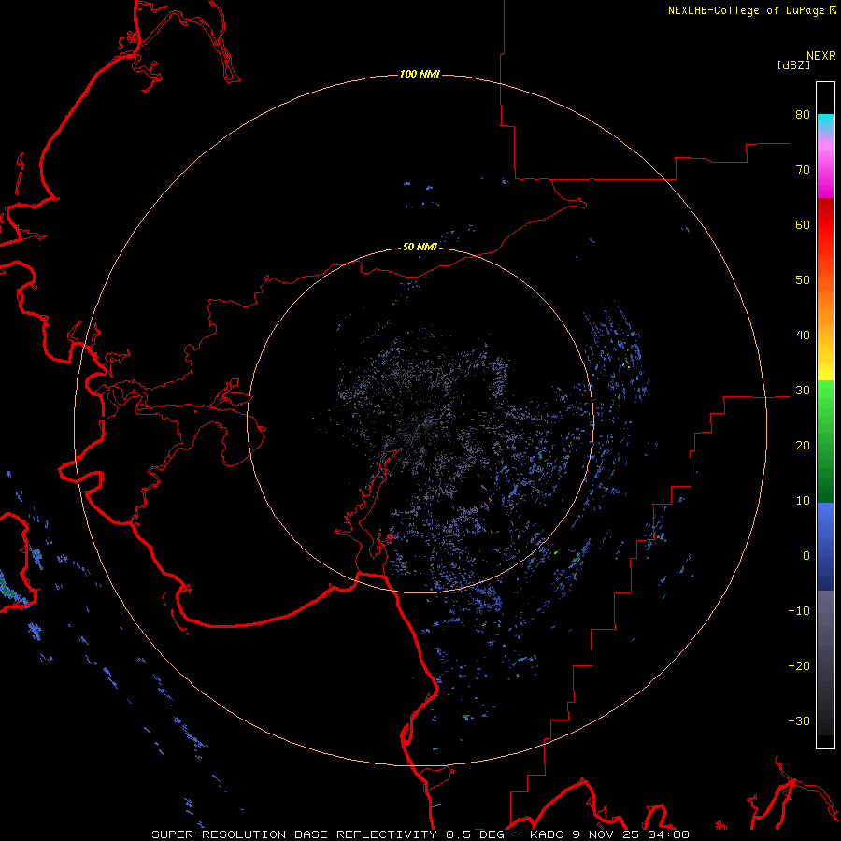Click the 100 NMI range ring label
The image size is (841, 841).
coord(420,74)
